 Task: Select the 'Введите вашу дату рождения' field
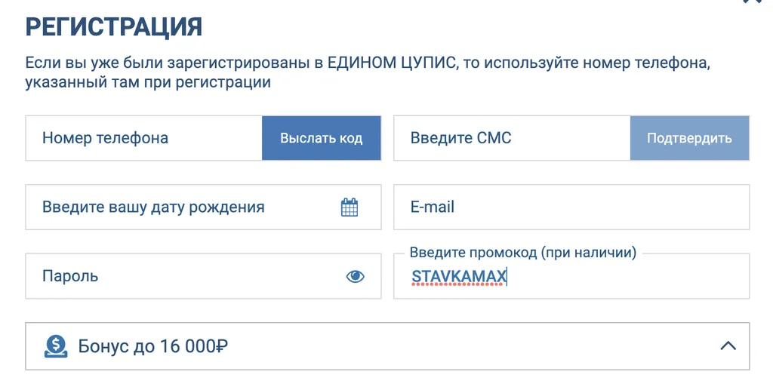[x=181, y=207]
